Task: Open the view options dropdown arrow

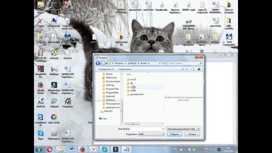Action: click(187, 69)
